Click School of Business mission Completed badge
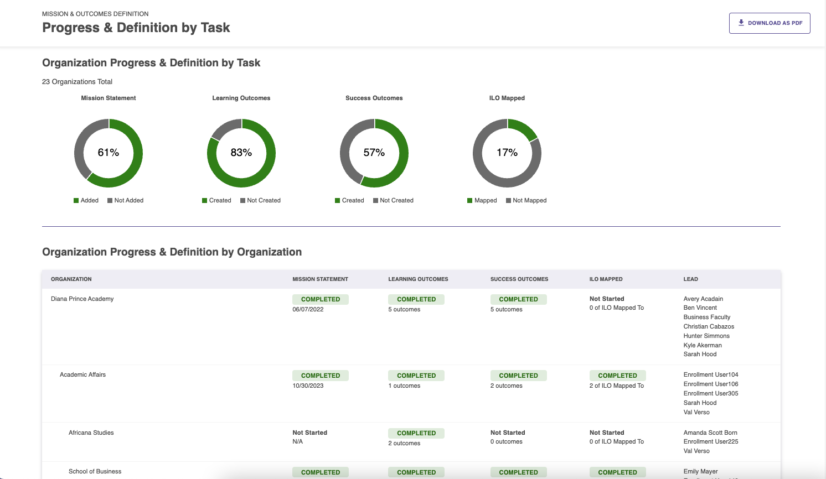Screen dimensions: 826x479 pos(321,472)
